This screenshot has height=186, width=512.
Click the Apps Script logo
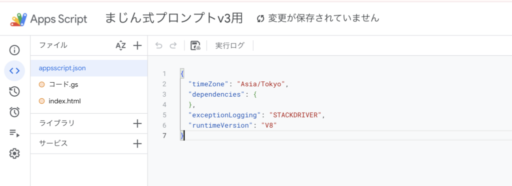[49, 19]
